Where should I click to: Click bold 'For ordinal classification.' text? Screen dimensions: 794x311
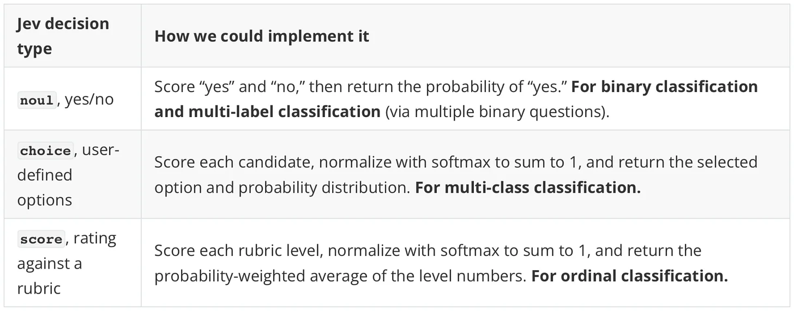[x=629, y=276]
